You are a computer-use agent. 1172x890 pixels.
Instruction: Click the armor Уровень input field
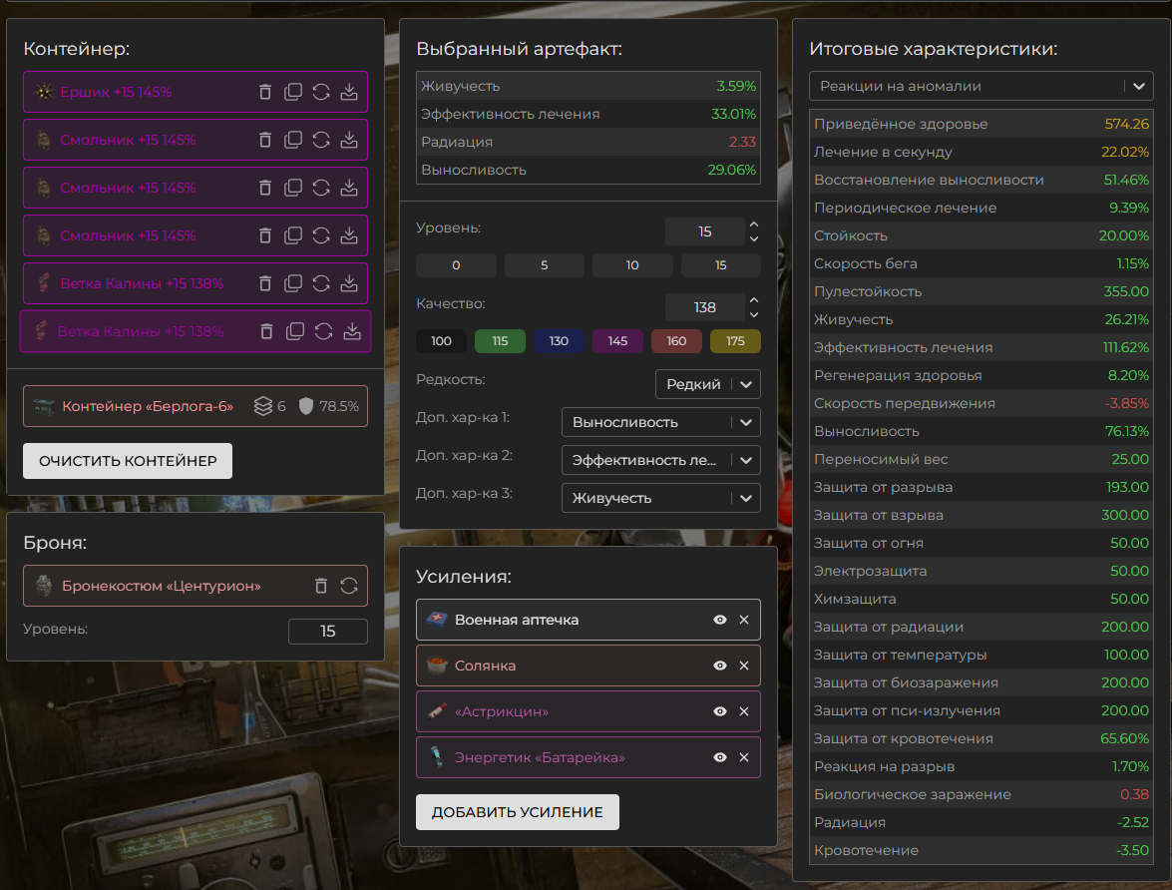[327, 632]
